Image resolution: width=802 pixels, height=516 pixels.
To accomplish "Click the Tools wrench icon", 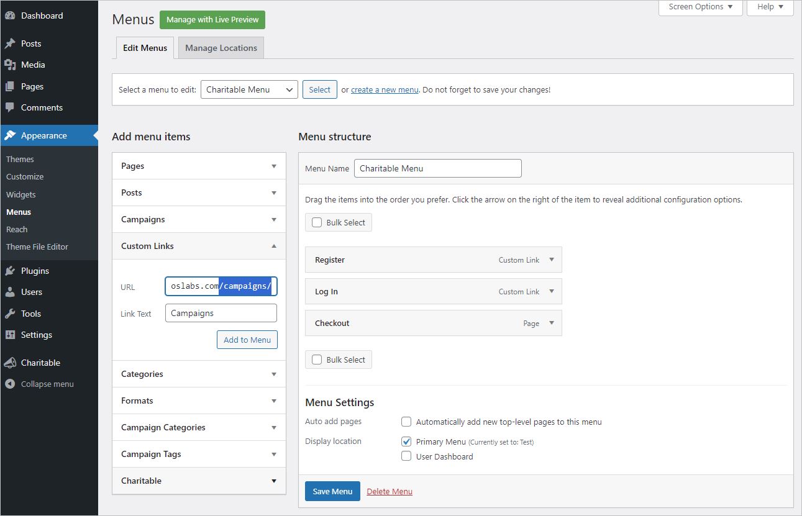I will [x=10, y=314].
